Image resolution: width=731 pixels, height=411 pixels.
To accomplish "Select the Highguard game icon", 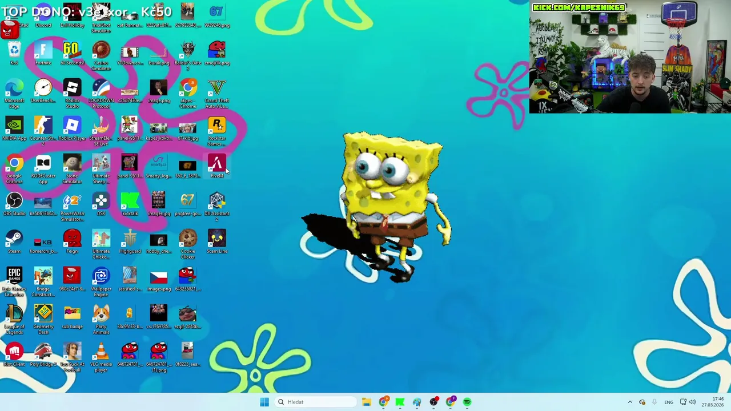I will pos(130,241).
